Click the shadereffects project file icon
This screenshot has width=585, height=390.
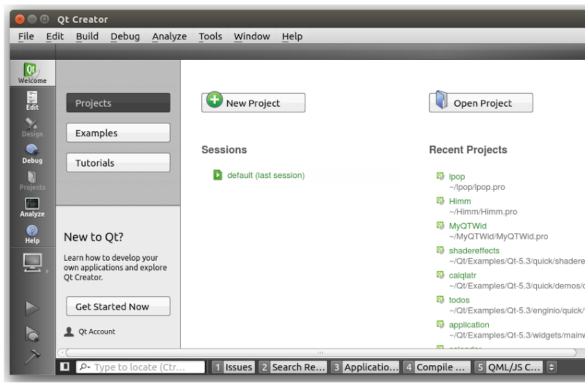click(441, 250)
